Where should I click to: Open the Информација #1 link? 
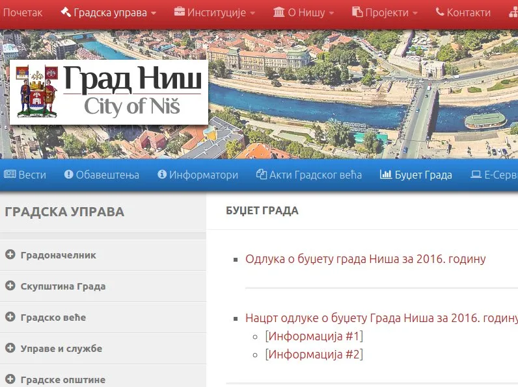pyautogui.click(x=314, y=336)
